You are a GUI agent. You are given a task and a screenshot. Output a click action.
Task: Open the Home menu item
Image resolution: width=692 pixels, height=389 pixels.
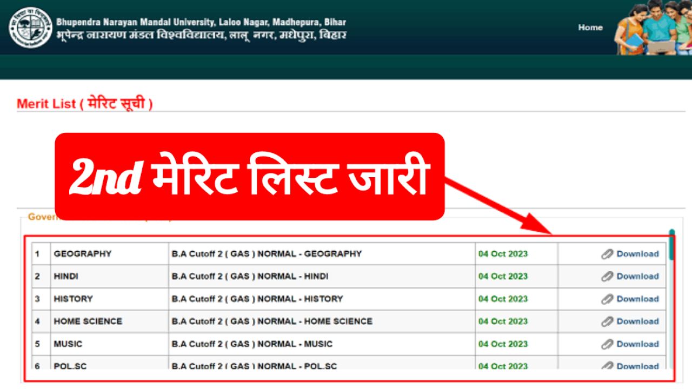[x=590, y=28]
